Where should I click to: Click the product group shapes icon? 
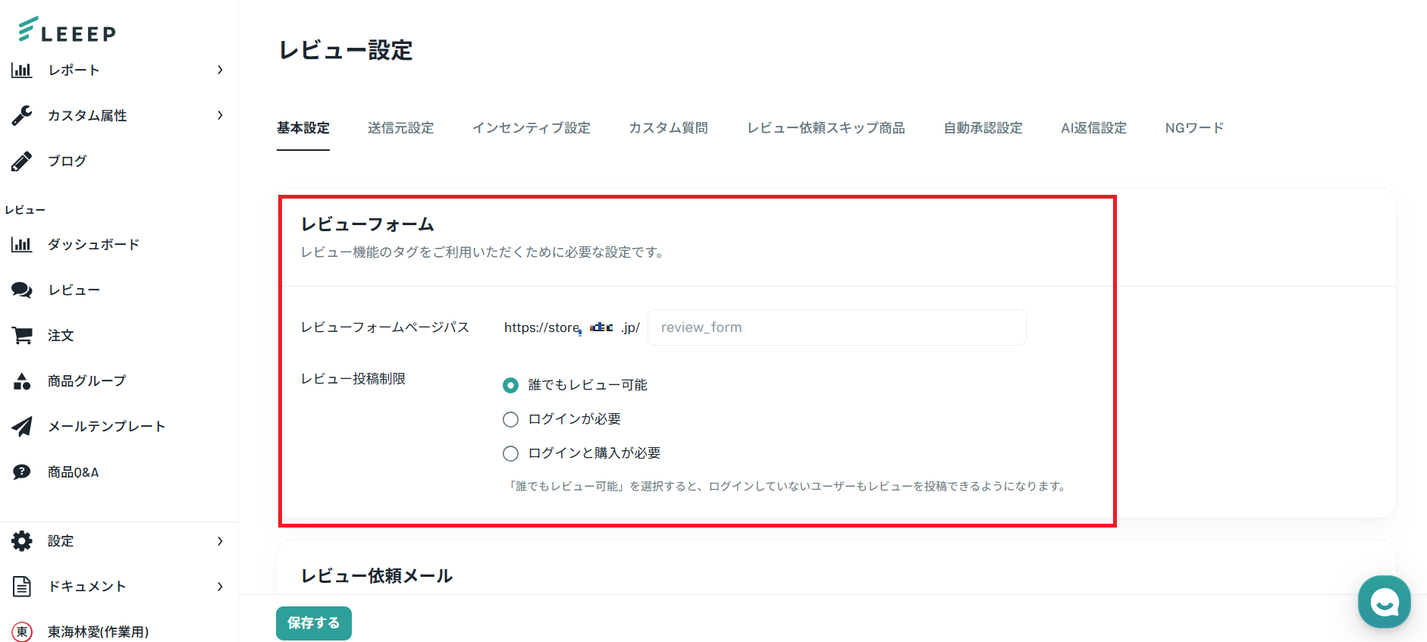(x=22, y=381)
